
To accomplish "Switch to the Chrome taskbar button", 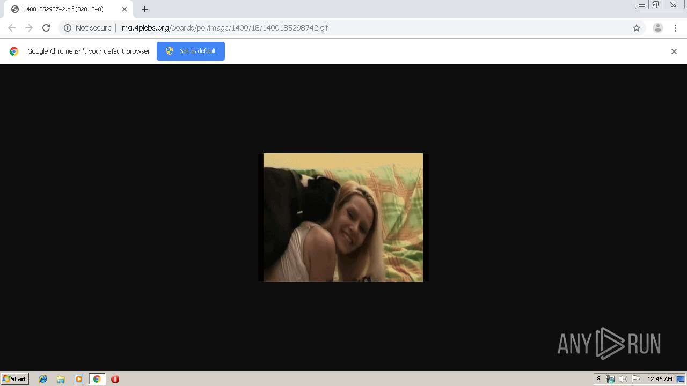I will (97, 379).
